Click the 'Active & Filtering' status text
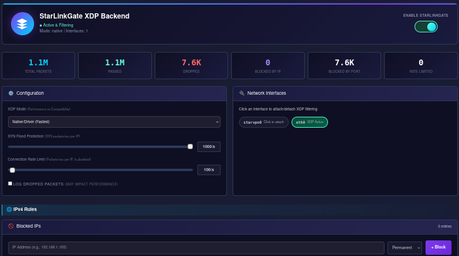The height and width of the screenshot is (256, 459). click(x=56, y=25)
